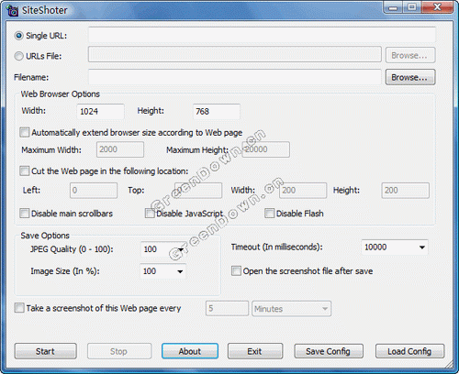Viewport: 459px width, 374px height.
Task: Select the URLs File radio button
Action: click(18, 56)
